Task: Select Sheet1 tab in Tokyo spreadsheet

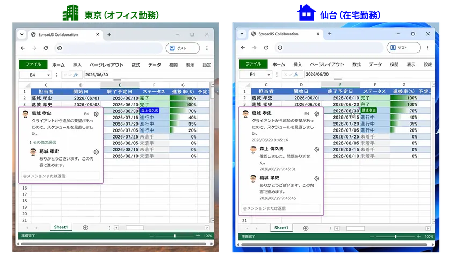Action: coord(61,227)
